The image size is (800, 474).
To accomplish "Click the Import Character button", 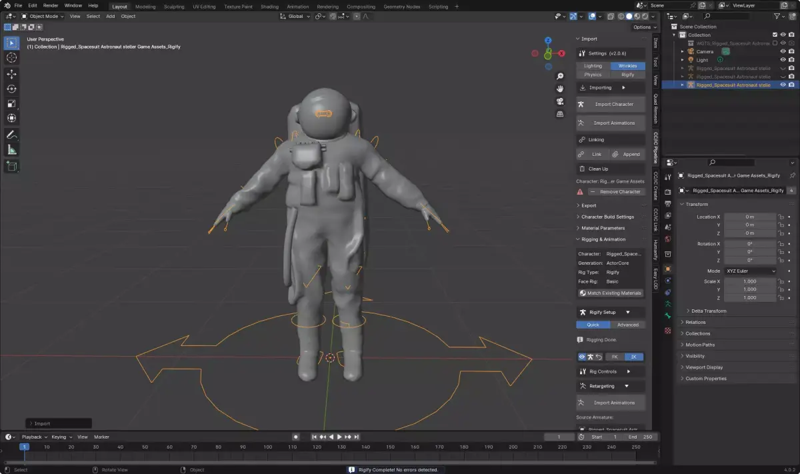I will 613,104.
